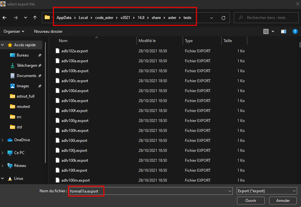Go up one folder level
The image size is (301, 207).
(35, 18)
